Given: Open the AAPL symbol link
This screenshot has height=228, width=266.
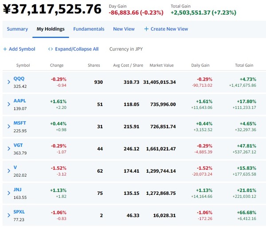Looking at the screenshot, I should coord(20,101).
